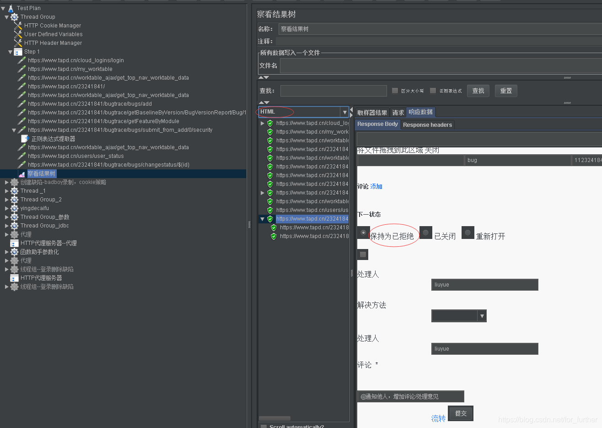Image resolution: width=602 pixels, height=428 pixels.
Task: Click the gear icon of Thread _1
Action: (x=15, y=191)
